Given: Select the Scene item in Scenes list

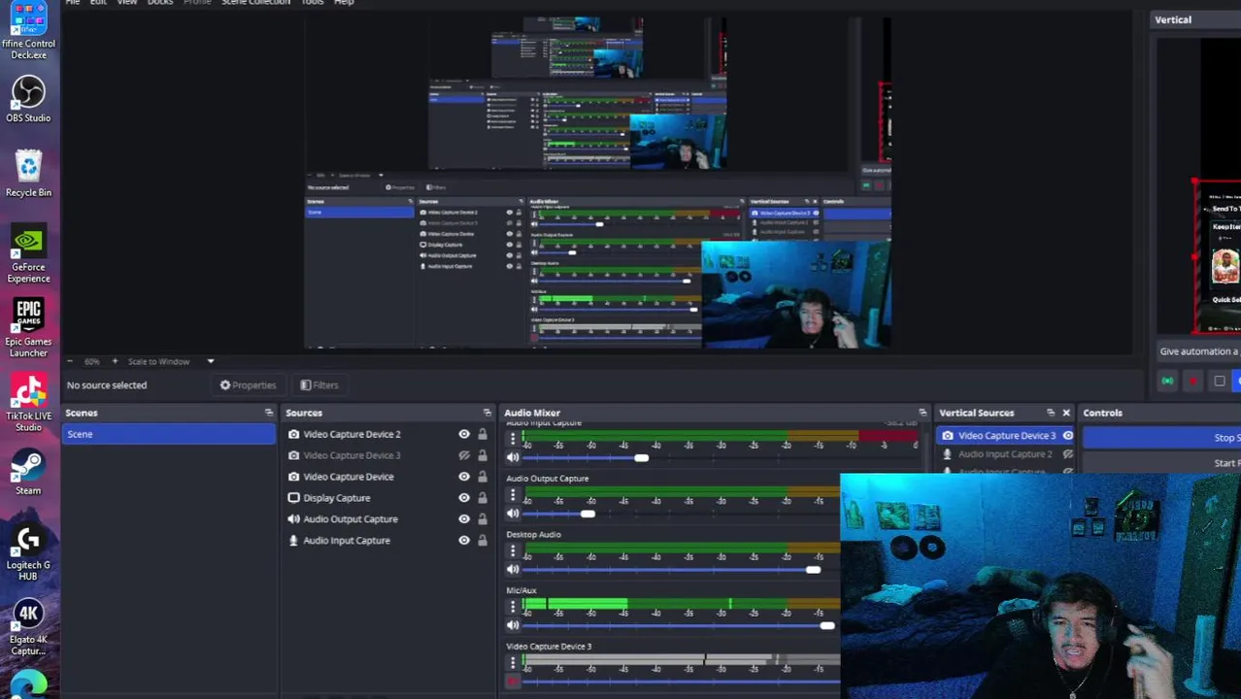Looking at the screenshot, I should coord(169,434).
